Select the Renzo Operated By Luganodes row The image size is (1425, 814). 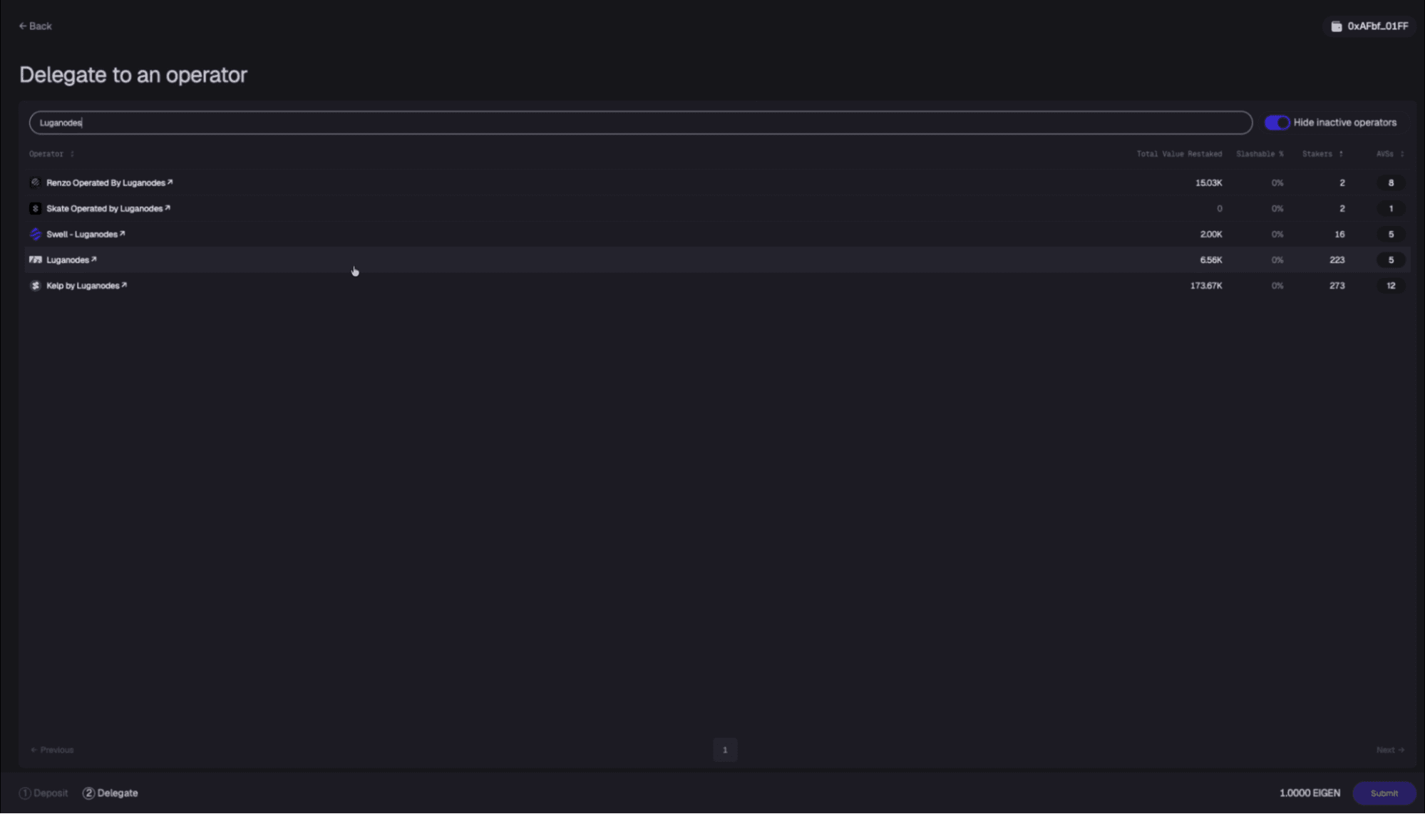[570, 182]
